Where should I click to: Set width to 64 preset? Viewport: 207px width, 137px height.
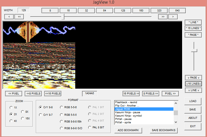point(105,11)
